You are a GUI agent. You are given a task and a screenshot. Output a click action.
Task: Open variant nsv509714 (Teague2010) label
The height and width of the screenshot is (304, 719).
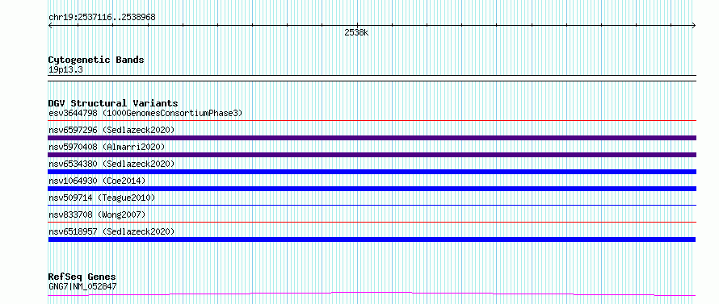102,198
